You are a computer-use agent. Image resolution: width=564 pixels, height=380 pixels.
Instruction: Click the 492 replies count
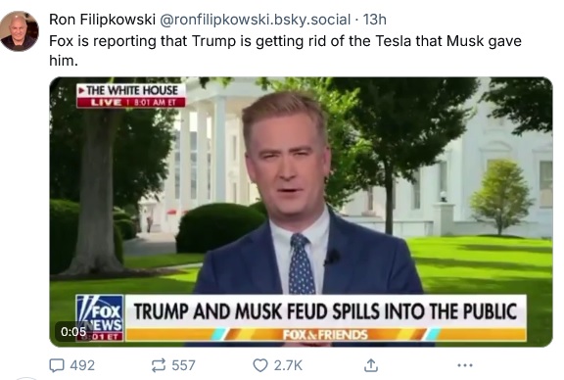[x=82, y=365]
